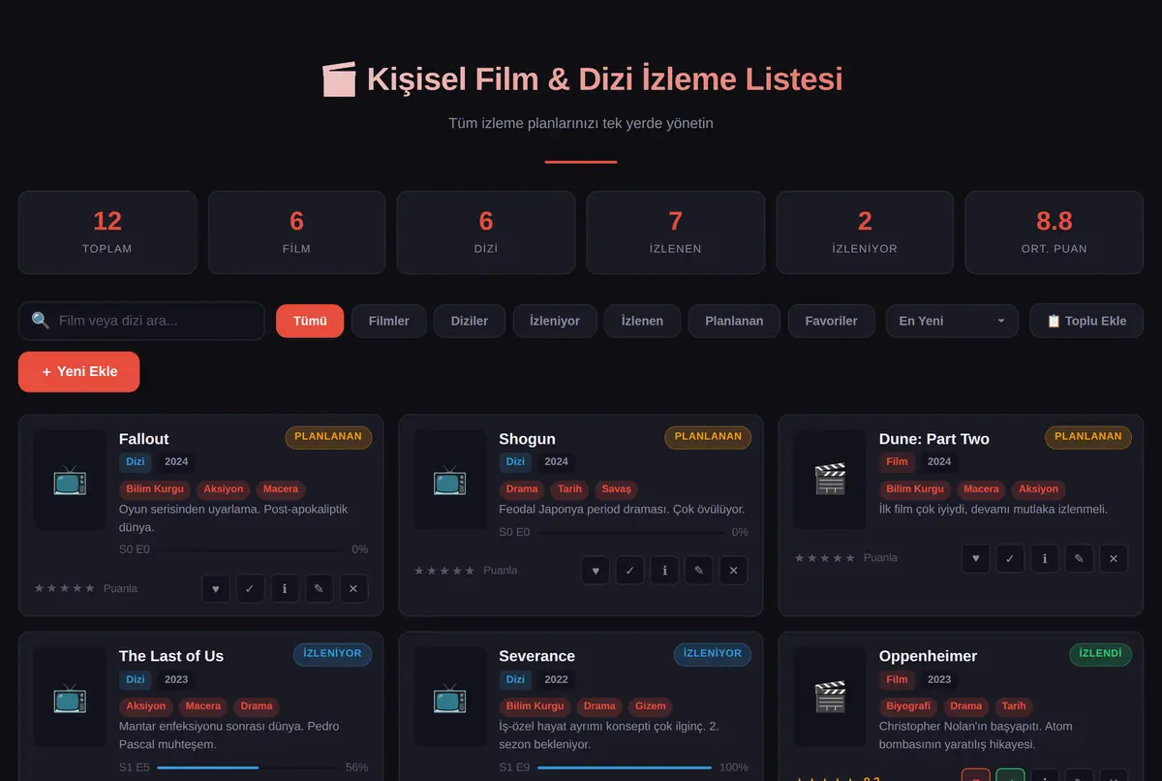This screenshot has width=1162, height=781.
Task: Favorite Dune: Part Two with heart icon
Action: click(975, 558)
